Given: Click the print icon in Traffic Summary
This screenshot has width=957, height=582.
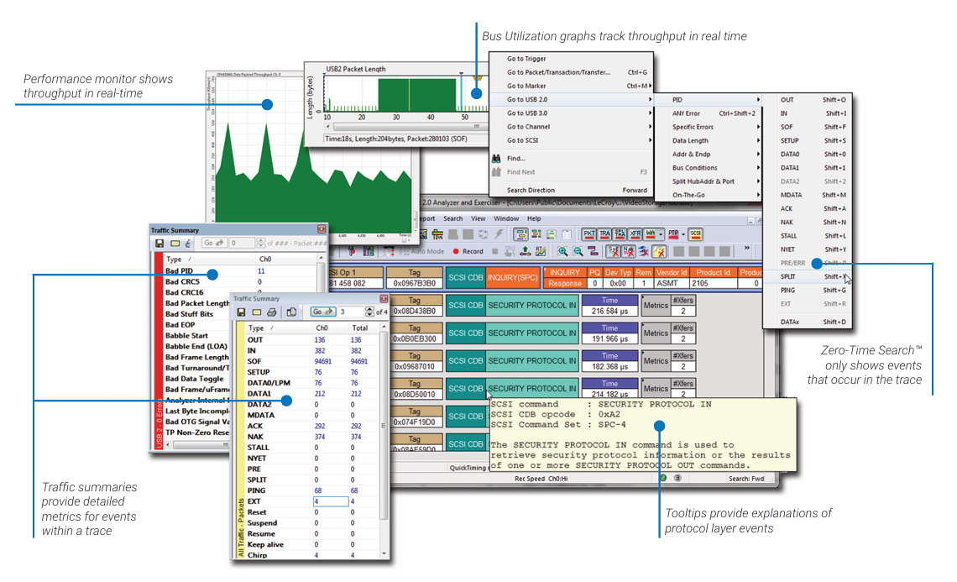Looking at the screenshot, I should pos(271,312).
